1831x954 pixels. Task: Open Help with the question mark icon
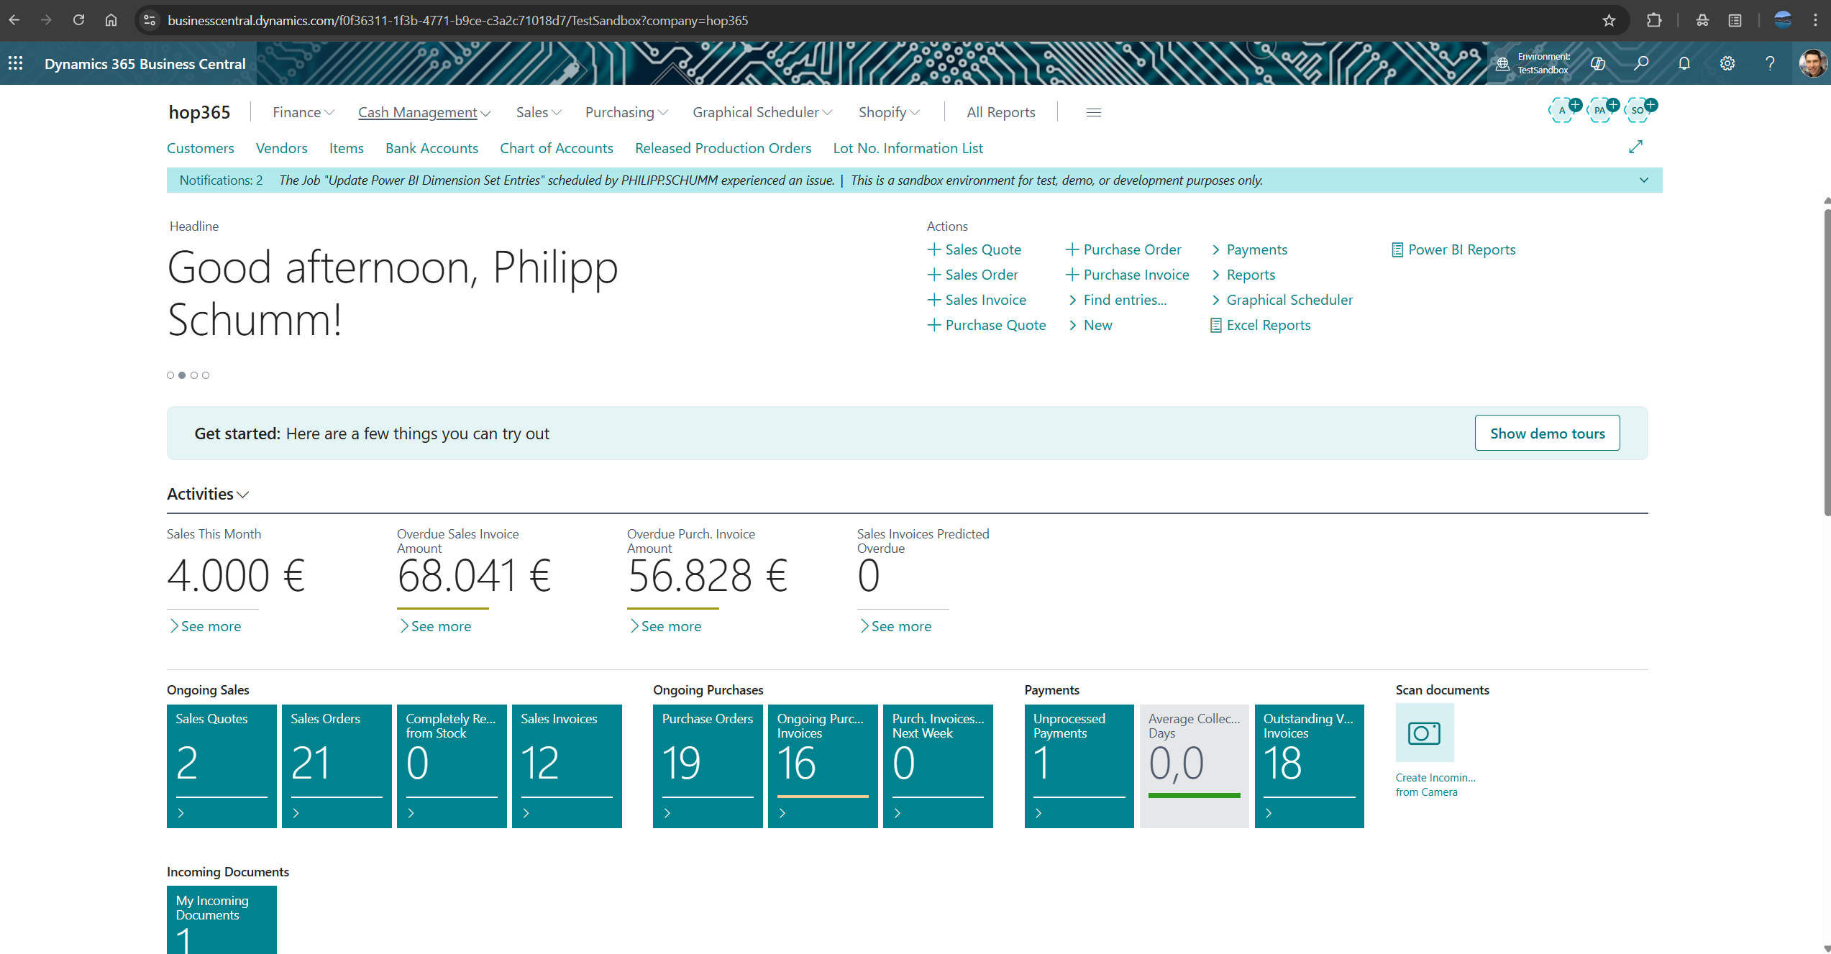point(1771,63)
